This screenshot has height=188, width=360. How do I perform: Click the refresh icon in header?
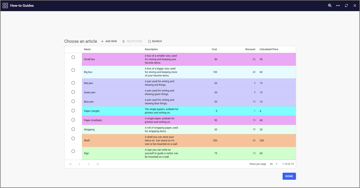pos(346,6)
